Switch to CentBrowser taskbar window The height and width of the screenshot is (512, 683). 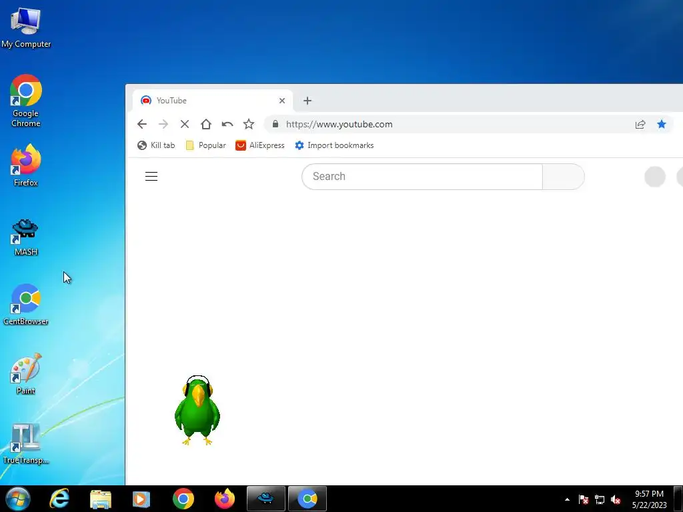coord(307,499)
